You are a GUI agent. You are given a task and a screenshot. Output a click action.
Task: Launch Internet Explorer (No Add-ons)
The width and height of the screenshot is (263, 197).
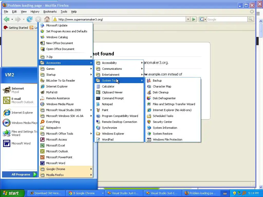tap(173, 110)
